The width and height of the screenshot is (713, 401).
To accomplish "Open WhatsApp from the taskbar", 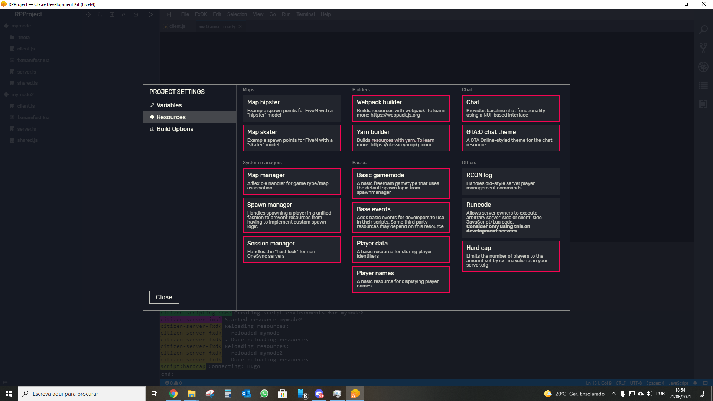I will pos(264,394).
